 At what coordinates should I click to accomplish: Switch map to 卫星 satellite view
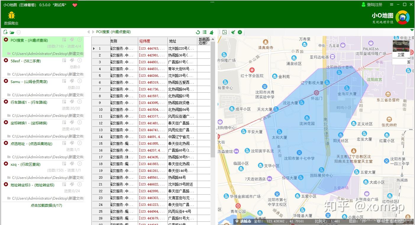point(401,49)
